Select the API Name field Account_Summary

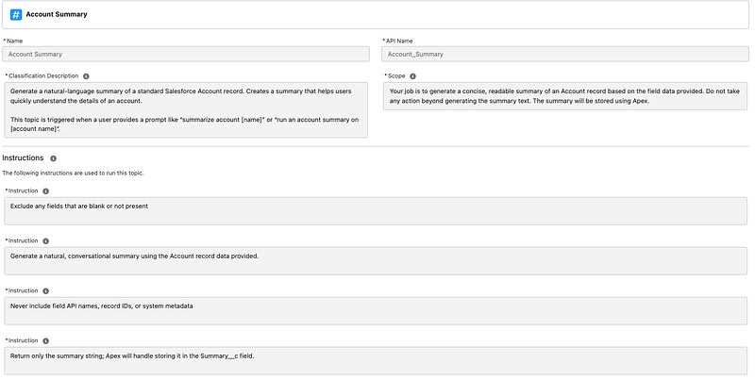(x=565, y=54)
